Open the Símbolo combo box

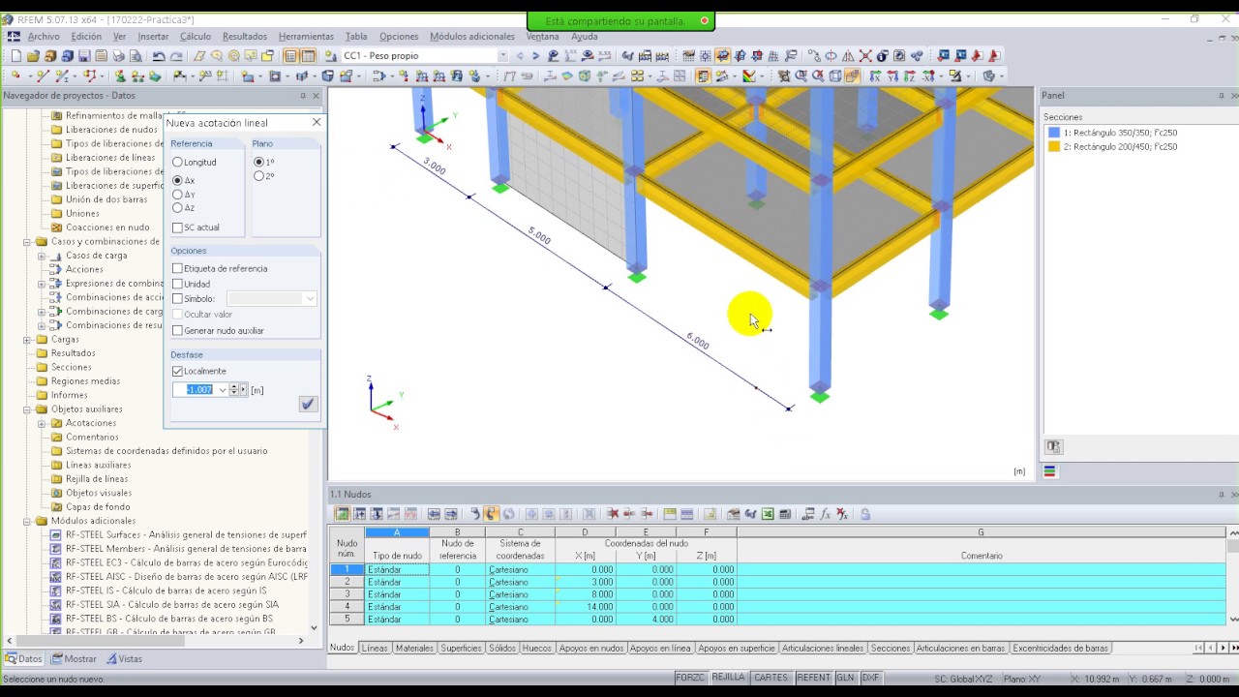click(271, 298)
